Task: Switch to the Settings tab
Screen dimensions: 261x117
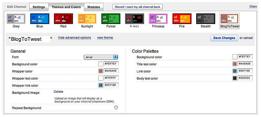Action: click(39, 7)
